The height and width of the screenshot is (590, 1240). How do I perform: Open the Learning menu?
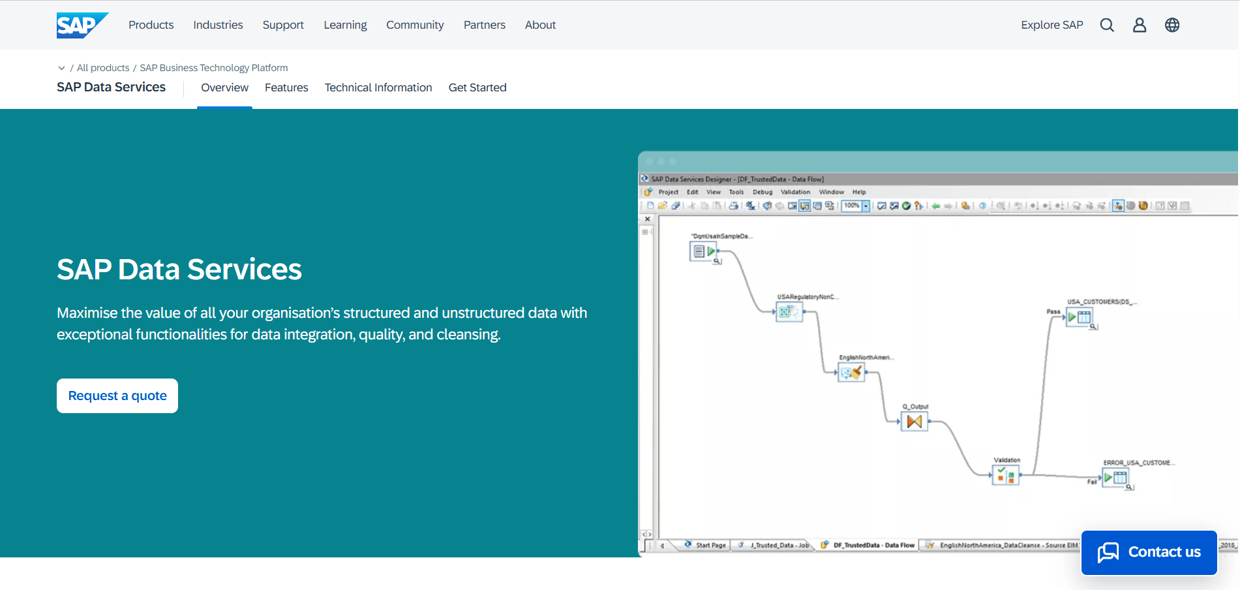coord(345,25)
